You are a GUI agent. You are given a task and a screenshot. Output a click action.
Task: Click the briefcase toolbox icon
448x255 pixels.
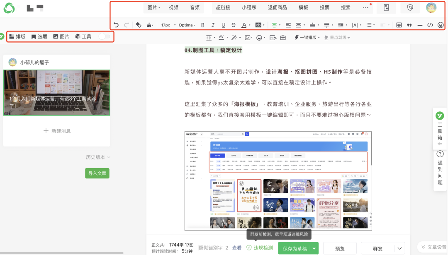[283, 37]
